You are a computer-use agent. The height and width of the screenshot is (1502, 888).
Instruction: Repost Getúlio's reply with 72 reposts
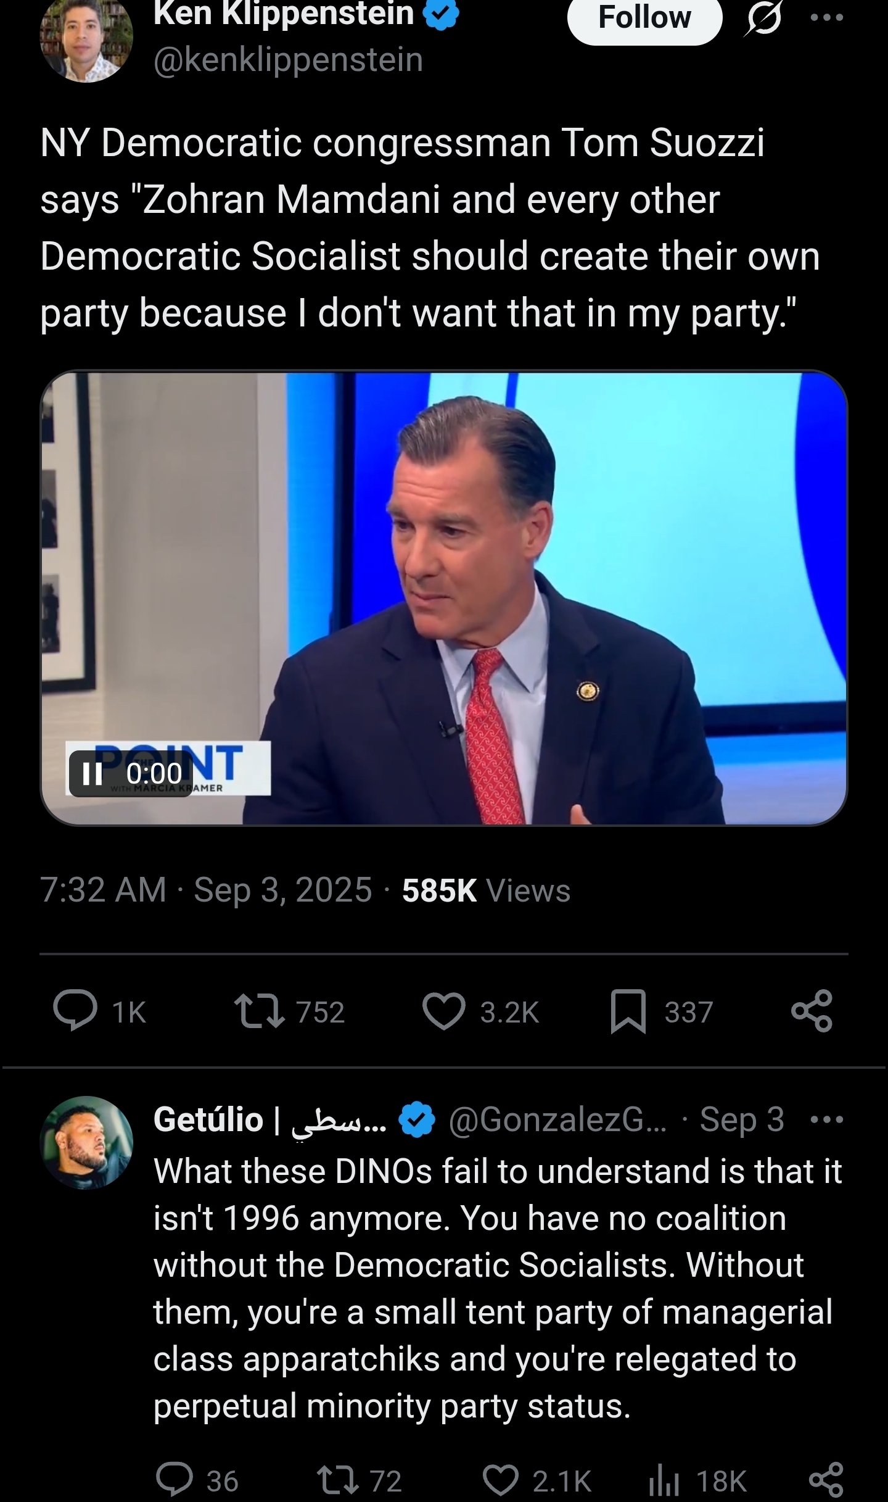[337, 1480]
